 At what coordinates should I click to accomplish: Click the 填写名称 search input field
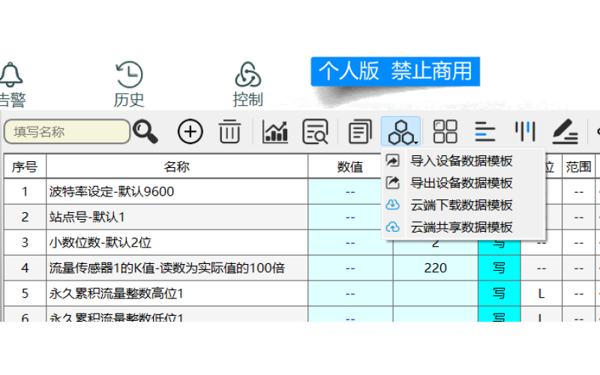click(67, 132)
